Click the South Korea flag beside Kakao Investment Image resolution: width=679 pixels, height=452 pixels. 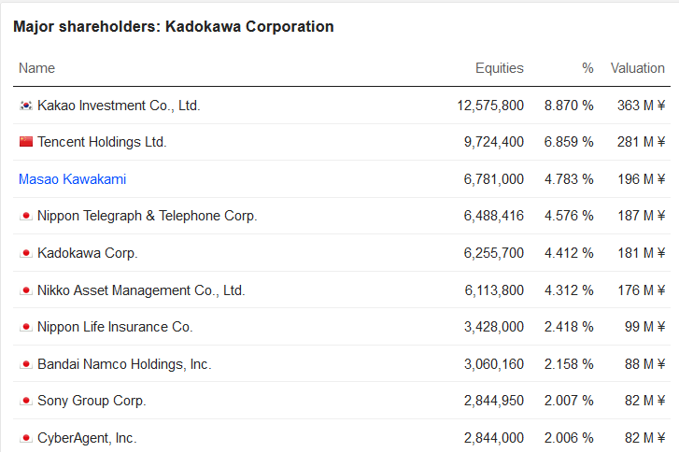click(25, 106)
